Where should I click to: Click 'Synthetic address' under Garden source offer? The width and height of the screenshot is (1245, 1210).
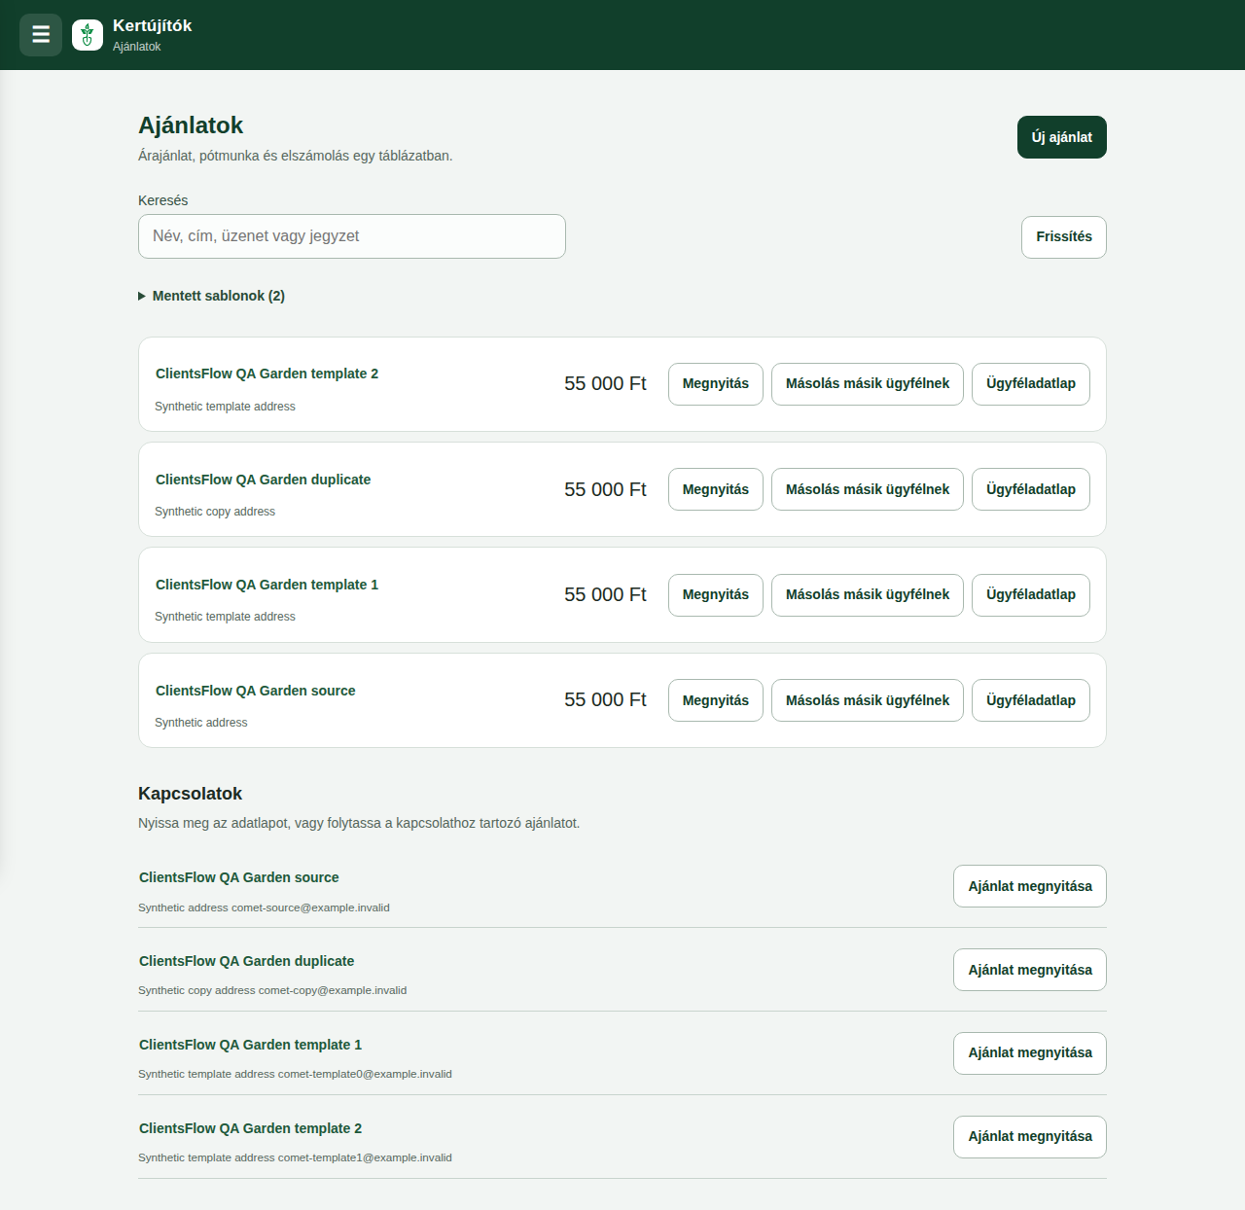pos(200,723)
